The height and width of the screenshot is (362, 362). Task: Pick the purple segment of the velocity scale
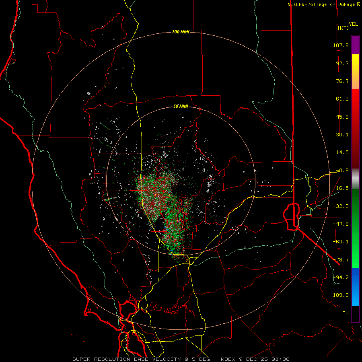click(355, 45)
